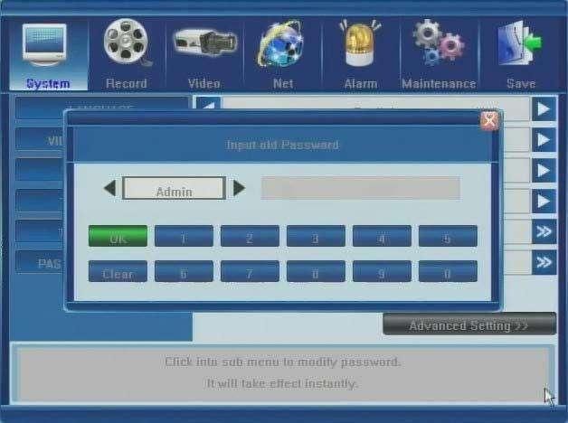Screen dimensions: 568x423
Task: Open Advanced Setting >> button
Action: 469,324
